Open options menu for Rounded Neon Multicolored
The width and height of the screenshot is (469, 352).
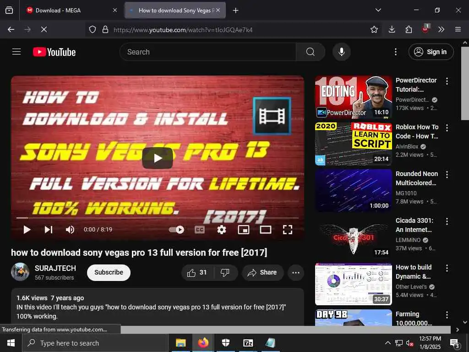pyautogui.click(x=447, y=175)
